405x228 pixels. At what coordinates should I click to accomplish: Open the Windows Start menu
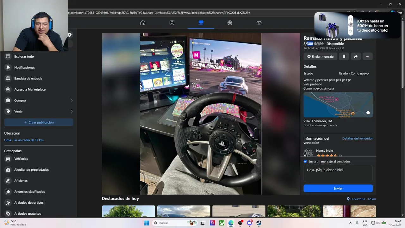point(146,223)
